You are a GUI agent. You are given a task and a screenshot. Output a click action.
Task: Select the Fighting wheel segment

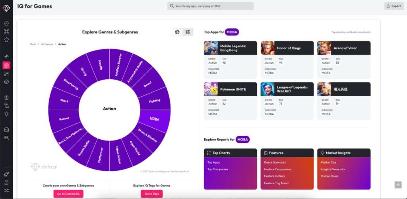coord(155,101)
